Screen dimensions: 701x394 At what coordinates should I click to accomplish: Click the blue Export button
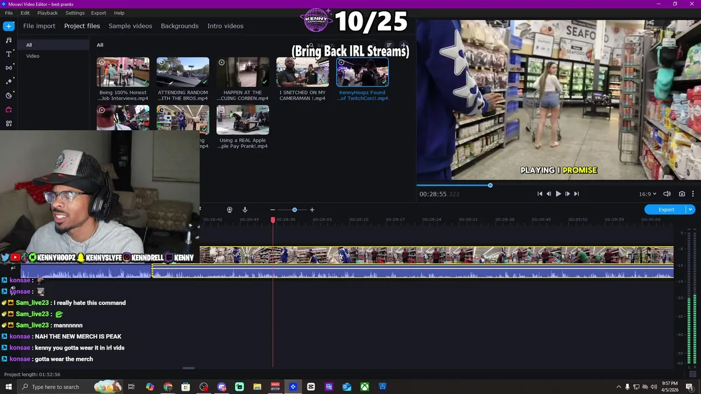666,210
